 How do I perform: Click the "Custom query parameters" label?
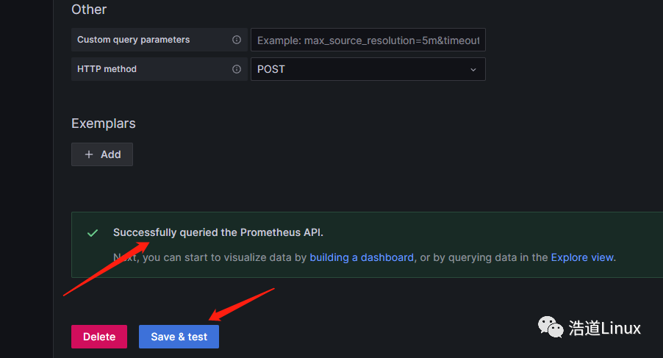(x=133, y=40)
